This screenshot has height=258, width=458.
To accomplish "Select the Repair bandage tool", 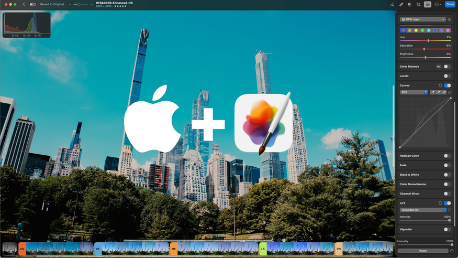I will click(x=401, y=4).
